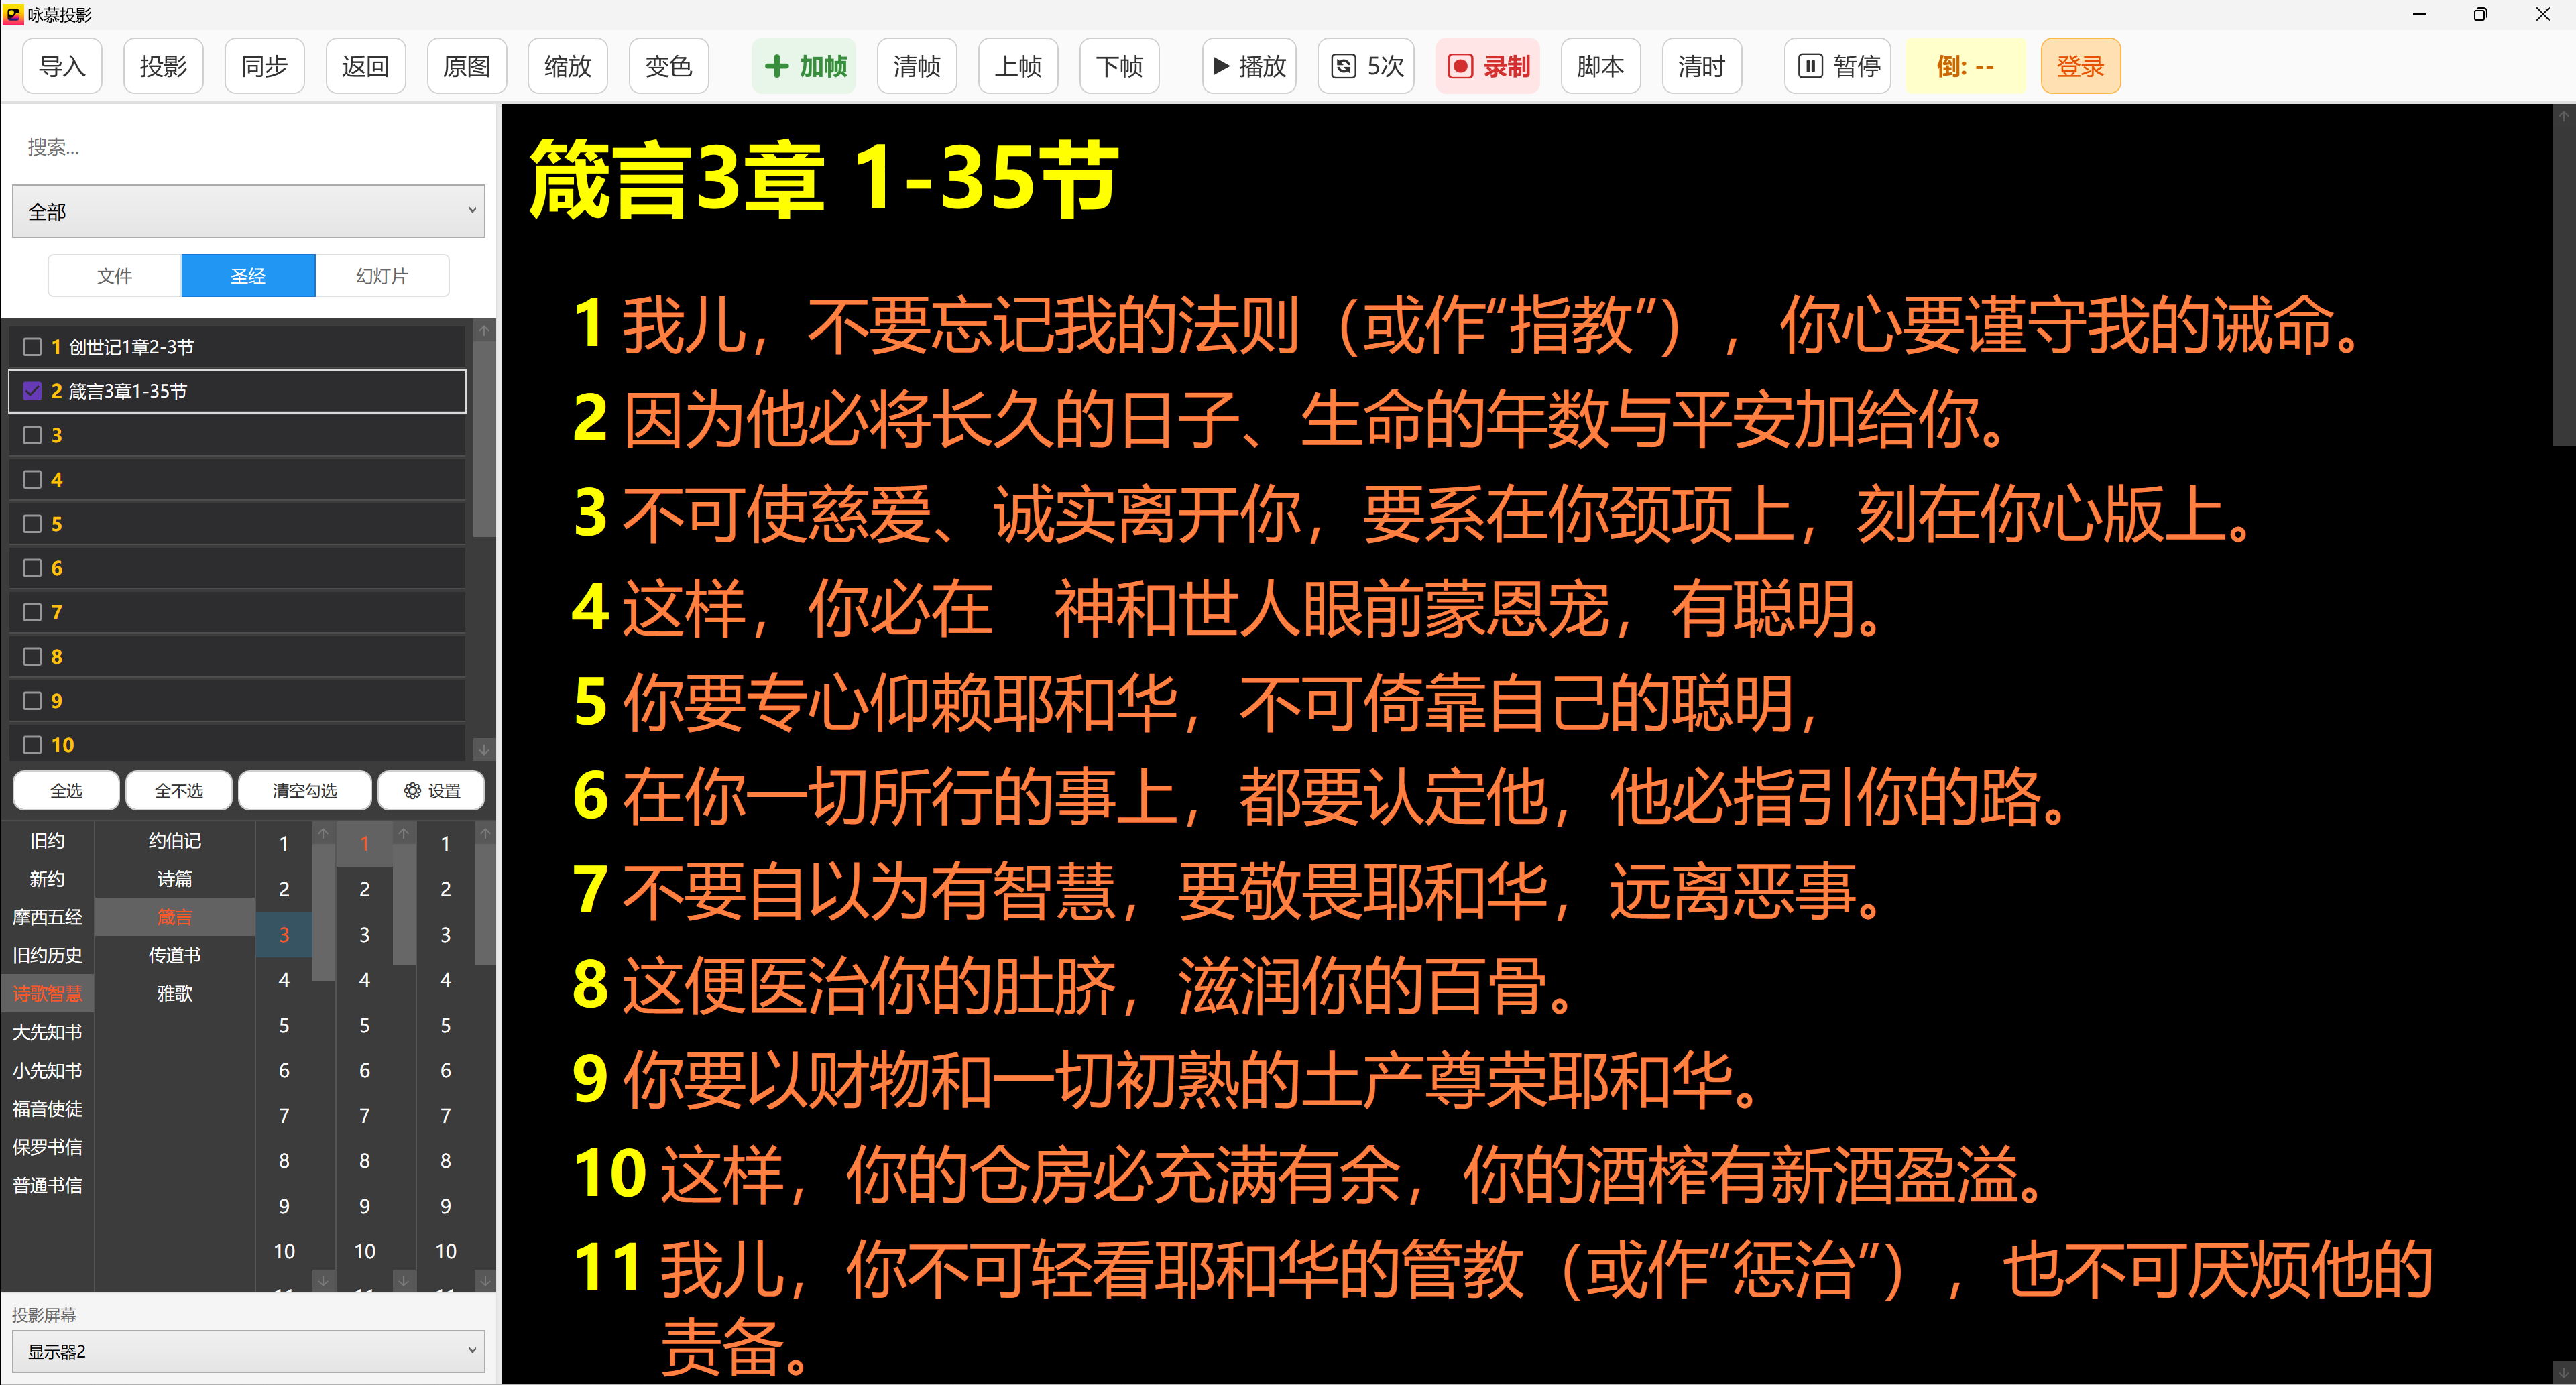This screenshot has width=2576, height=1385.
Task: Switch to the 幻灯片 tab
Action: tap(381, 275)
